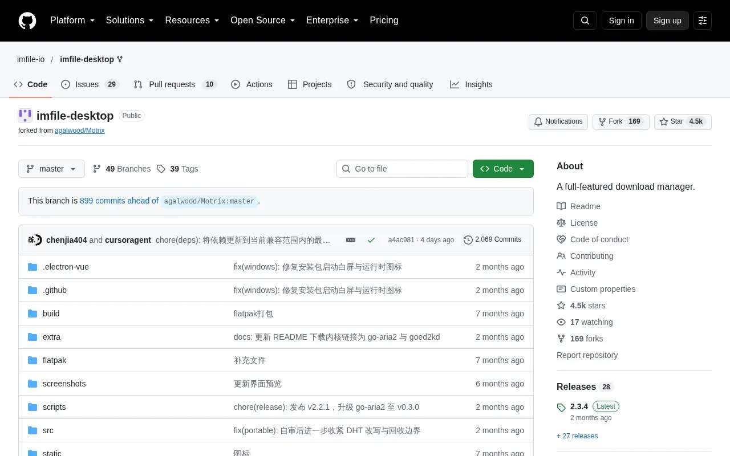Open the 49 Branches link
The width and height of the screenshot is (730, 456).
(x=121, y=169)
